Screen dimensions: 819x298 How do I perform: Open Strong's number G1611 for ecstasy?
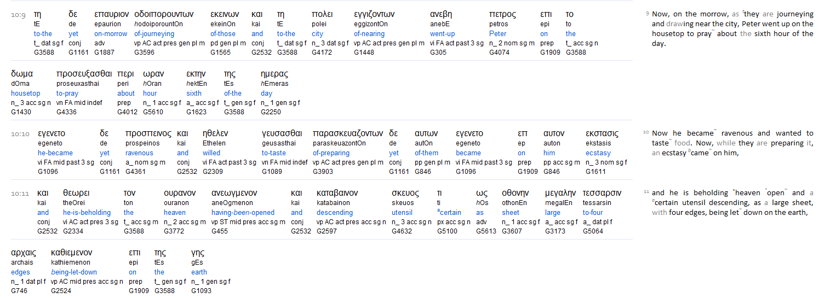tap(595, 172)
